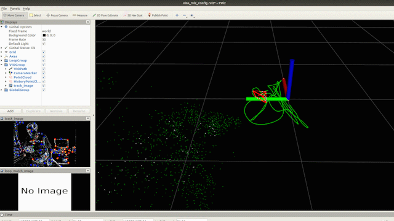This screenshot has width=394, height=221.
Task: Activate the Select tool
Action: point(35,15)
